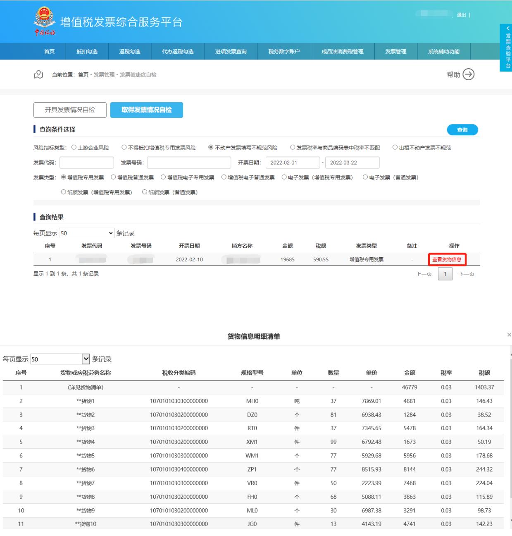Open the 开票日期 start date picker

coord(292,163)
